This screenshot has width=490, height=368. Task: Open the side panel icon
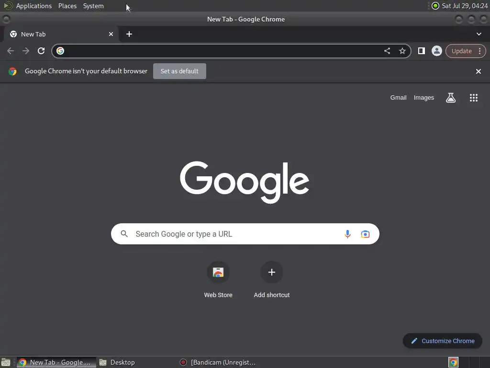(421, 51)
